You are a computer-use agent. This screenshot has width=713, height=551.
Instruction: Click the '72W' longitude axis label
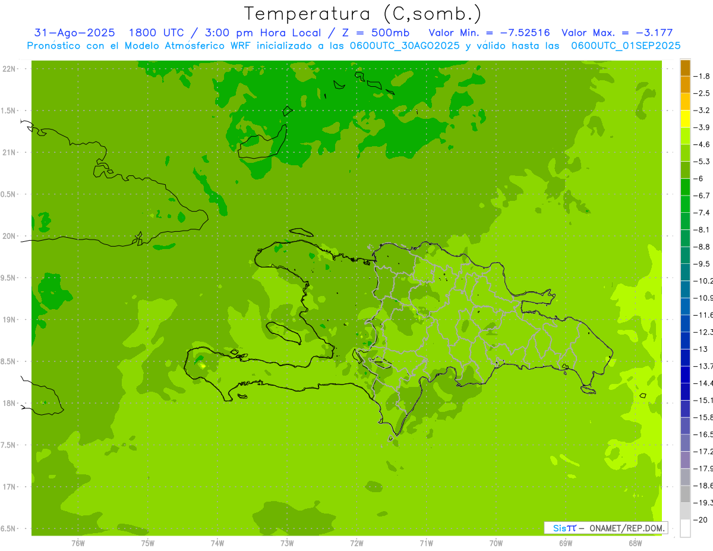(x=356, y=543)
